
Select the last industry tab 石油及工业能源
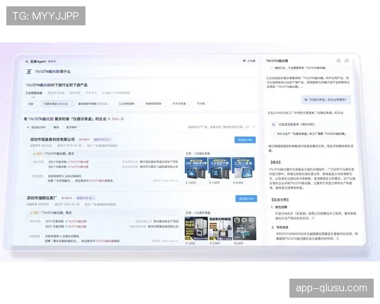point(116,93)
